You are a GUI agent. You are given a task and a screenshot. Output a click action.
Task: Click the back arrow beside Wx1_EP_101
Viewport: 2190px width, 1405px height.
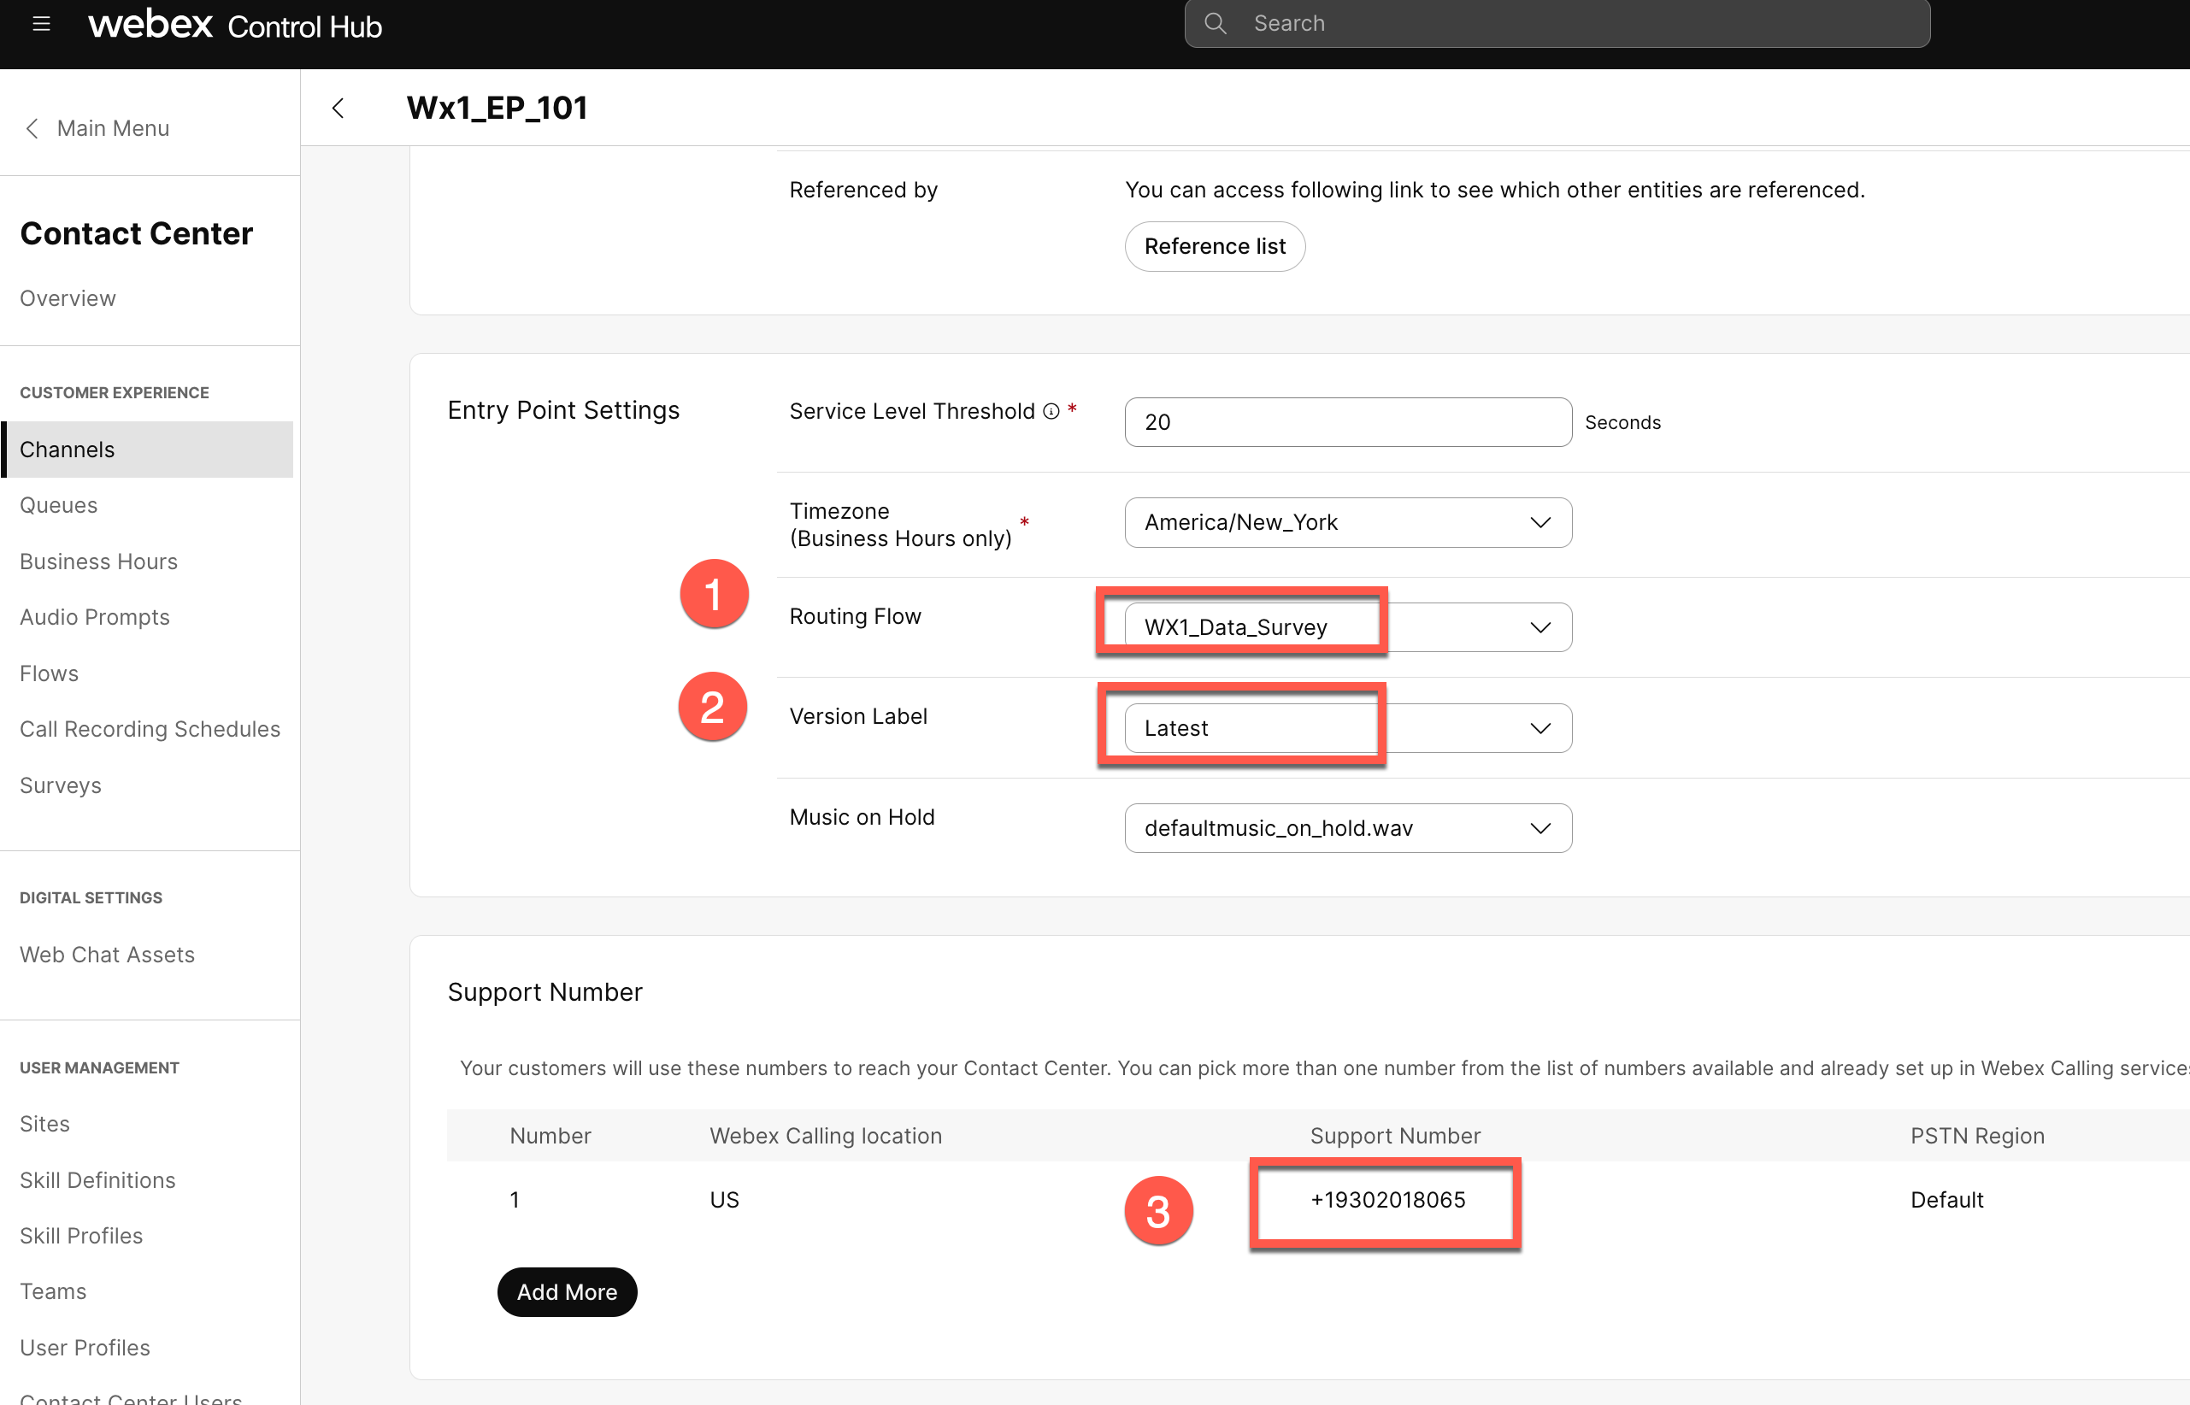click(339, 108)
